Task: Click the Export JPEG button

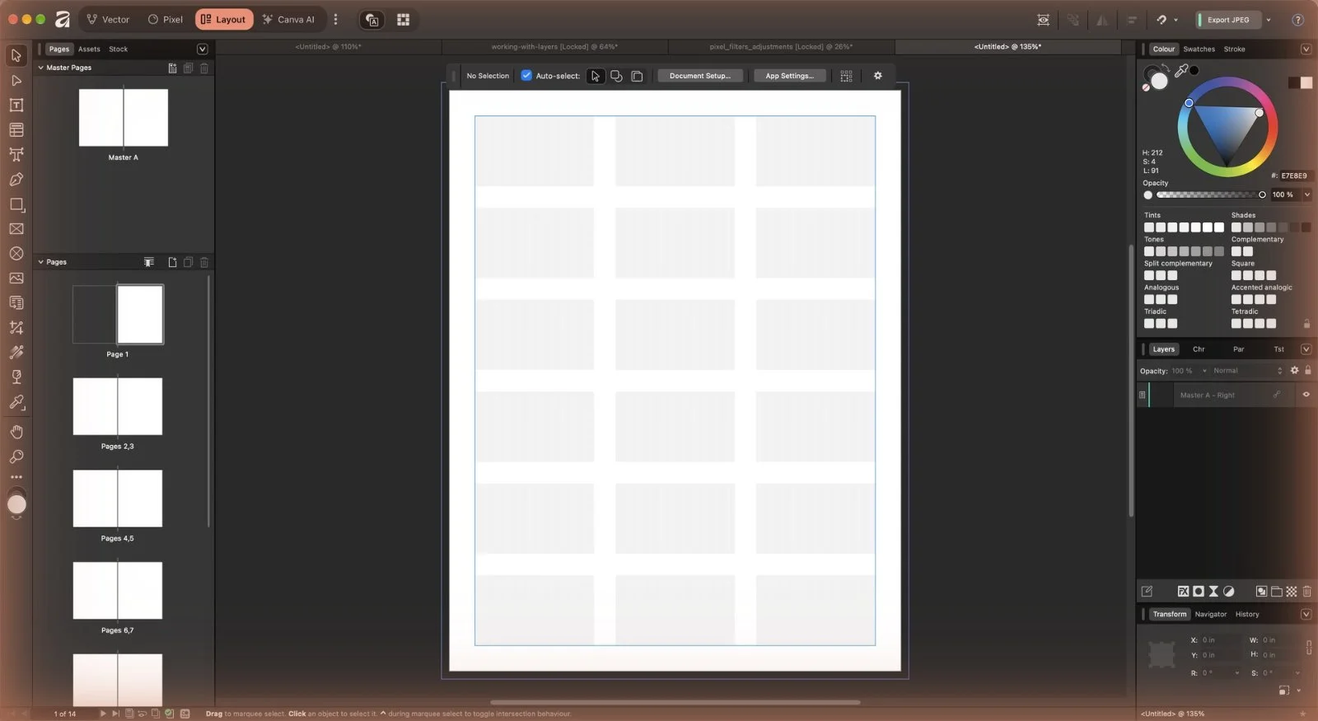Action: click(x=1227, y=20)
